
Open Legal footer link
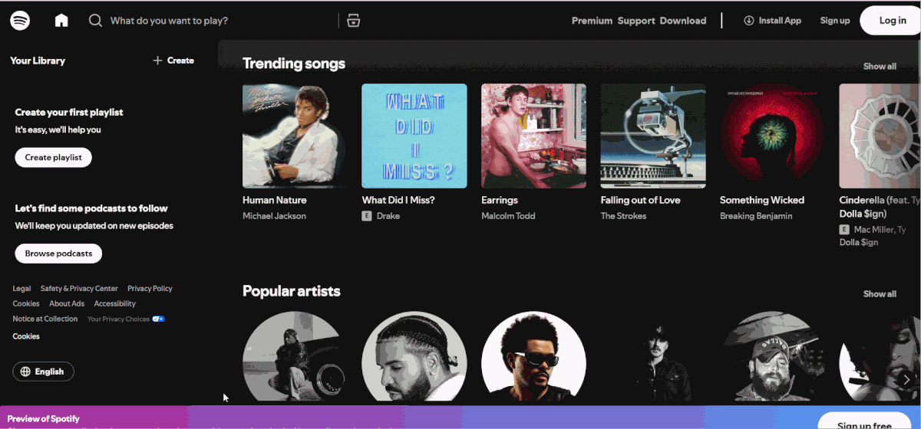pyautogui.click(x=21, y=289)
